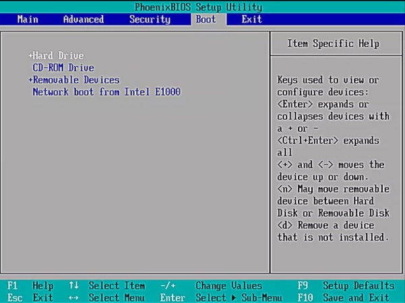Click the left-right arrows icon in footer
The width and height of the screenshot is (405, 303).
tap(73, 298)
